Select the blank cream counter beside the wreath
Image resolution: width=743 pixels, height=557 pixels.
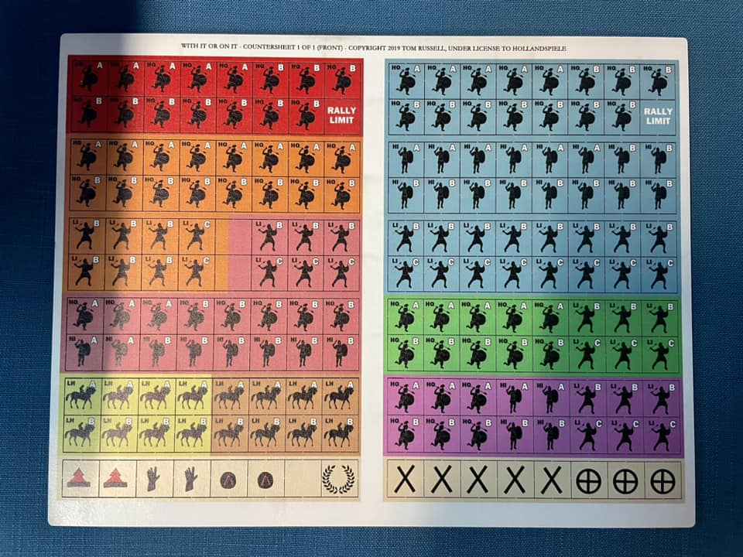(x=303, y=479)
